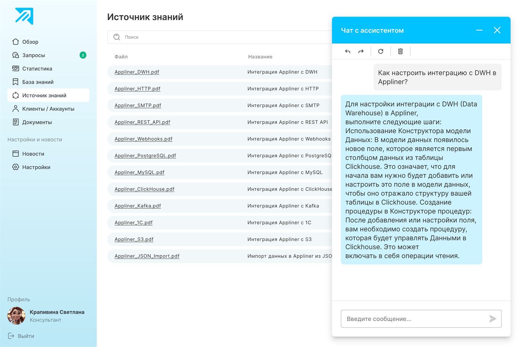Click the user question chat bubble
The height and width of the screenshot is (347, 521).
click(x=438, y=77)
